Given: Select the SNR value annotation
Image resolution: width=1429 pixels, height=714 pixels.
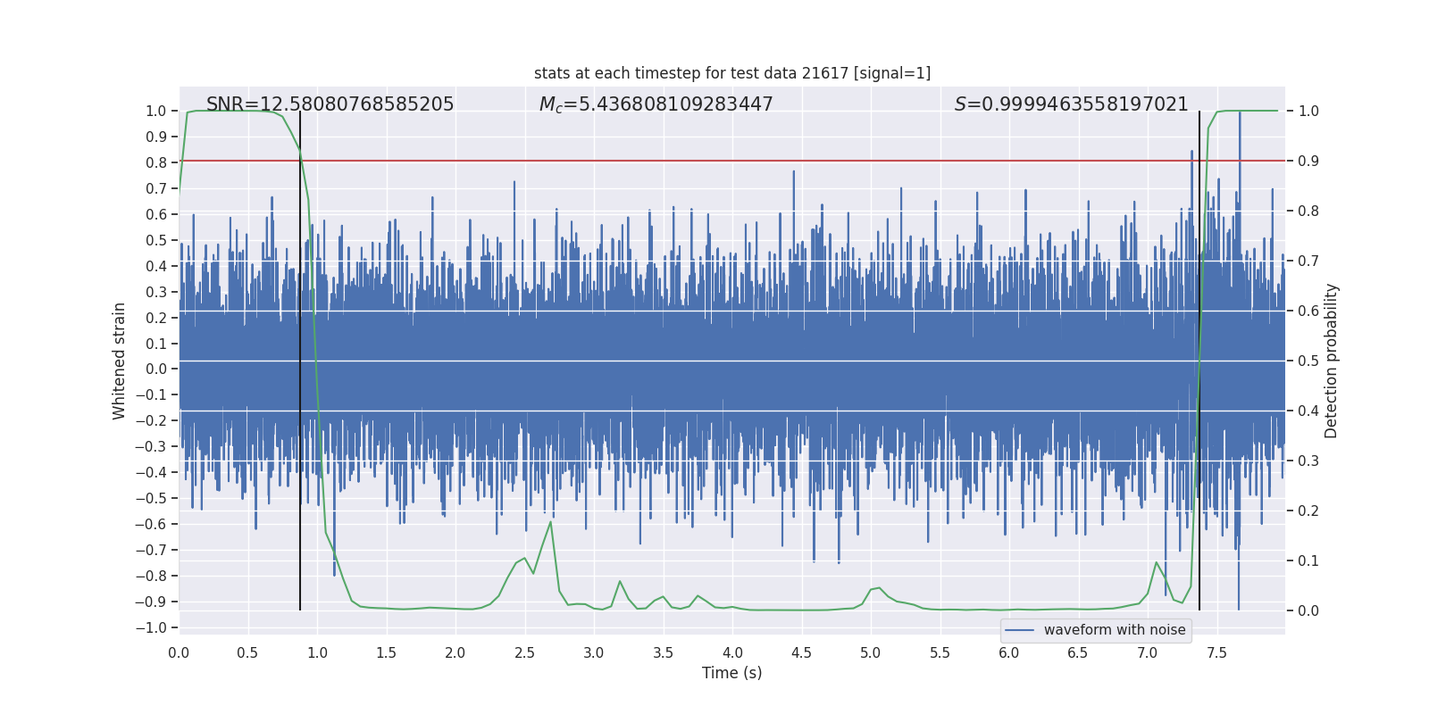Looking at the screenshot, I should 330,104.
